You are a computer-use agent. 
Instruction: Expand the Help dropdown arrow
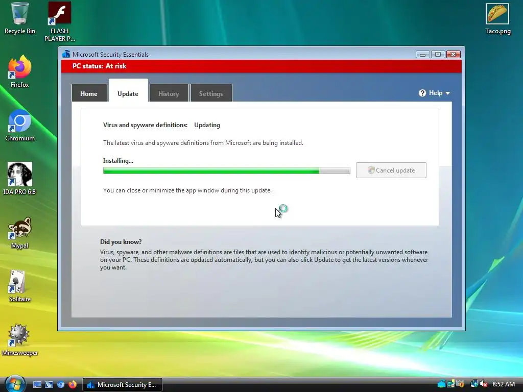point(447,93)
